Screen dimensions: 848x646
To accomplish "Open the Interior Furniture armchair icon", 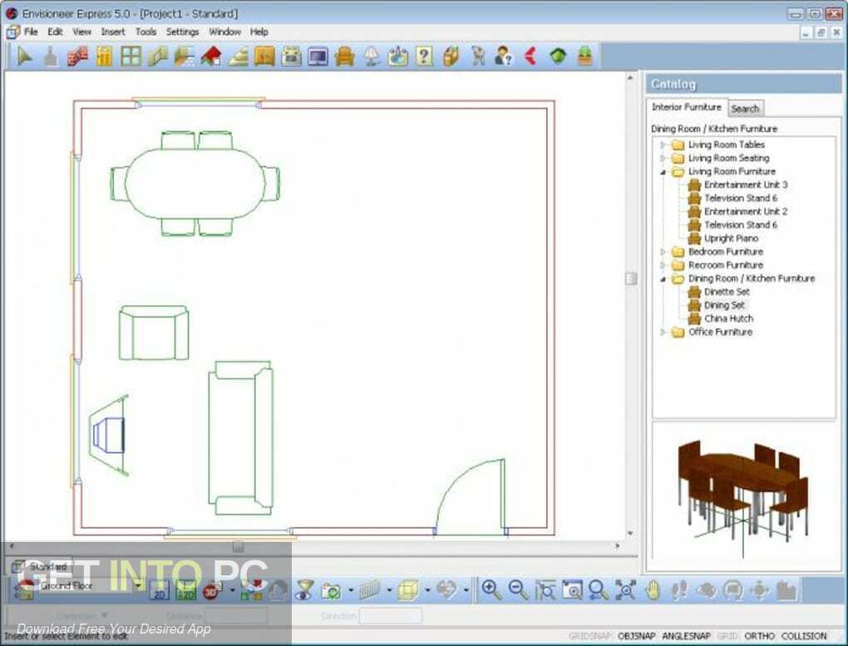I will pyautogui.click(x=344, y=57).
